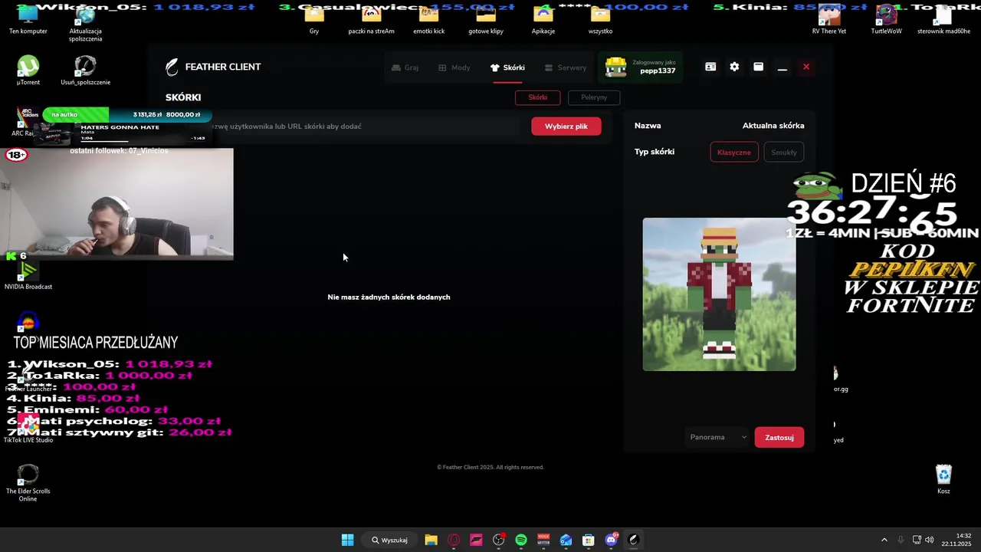Open the Gry desktop folder
Viewport: 981px width, 552px height.
[x=314, y=20]
